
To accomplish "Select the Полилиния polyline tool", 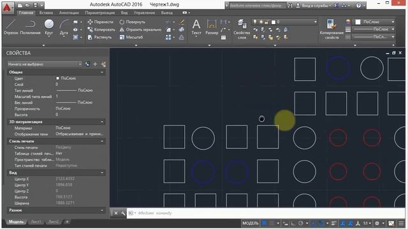I will click(x=30, y=27).
